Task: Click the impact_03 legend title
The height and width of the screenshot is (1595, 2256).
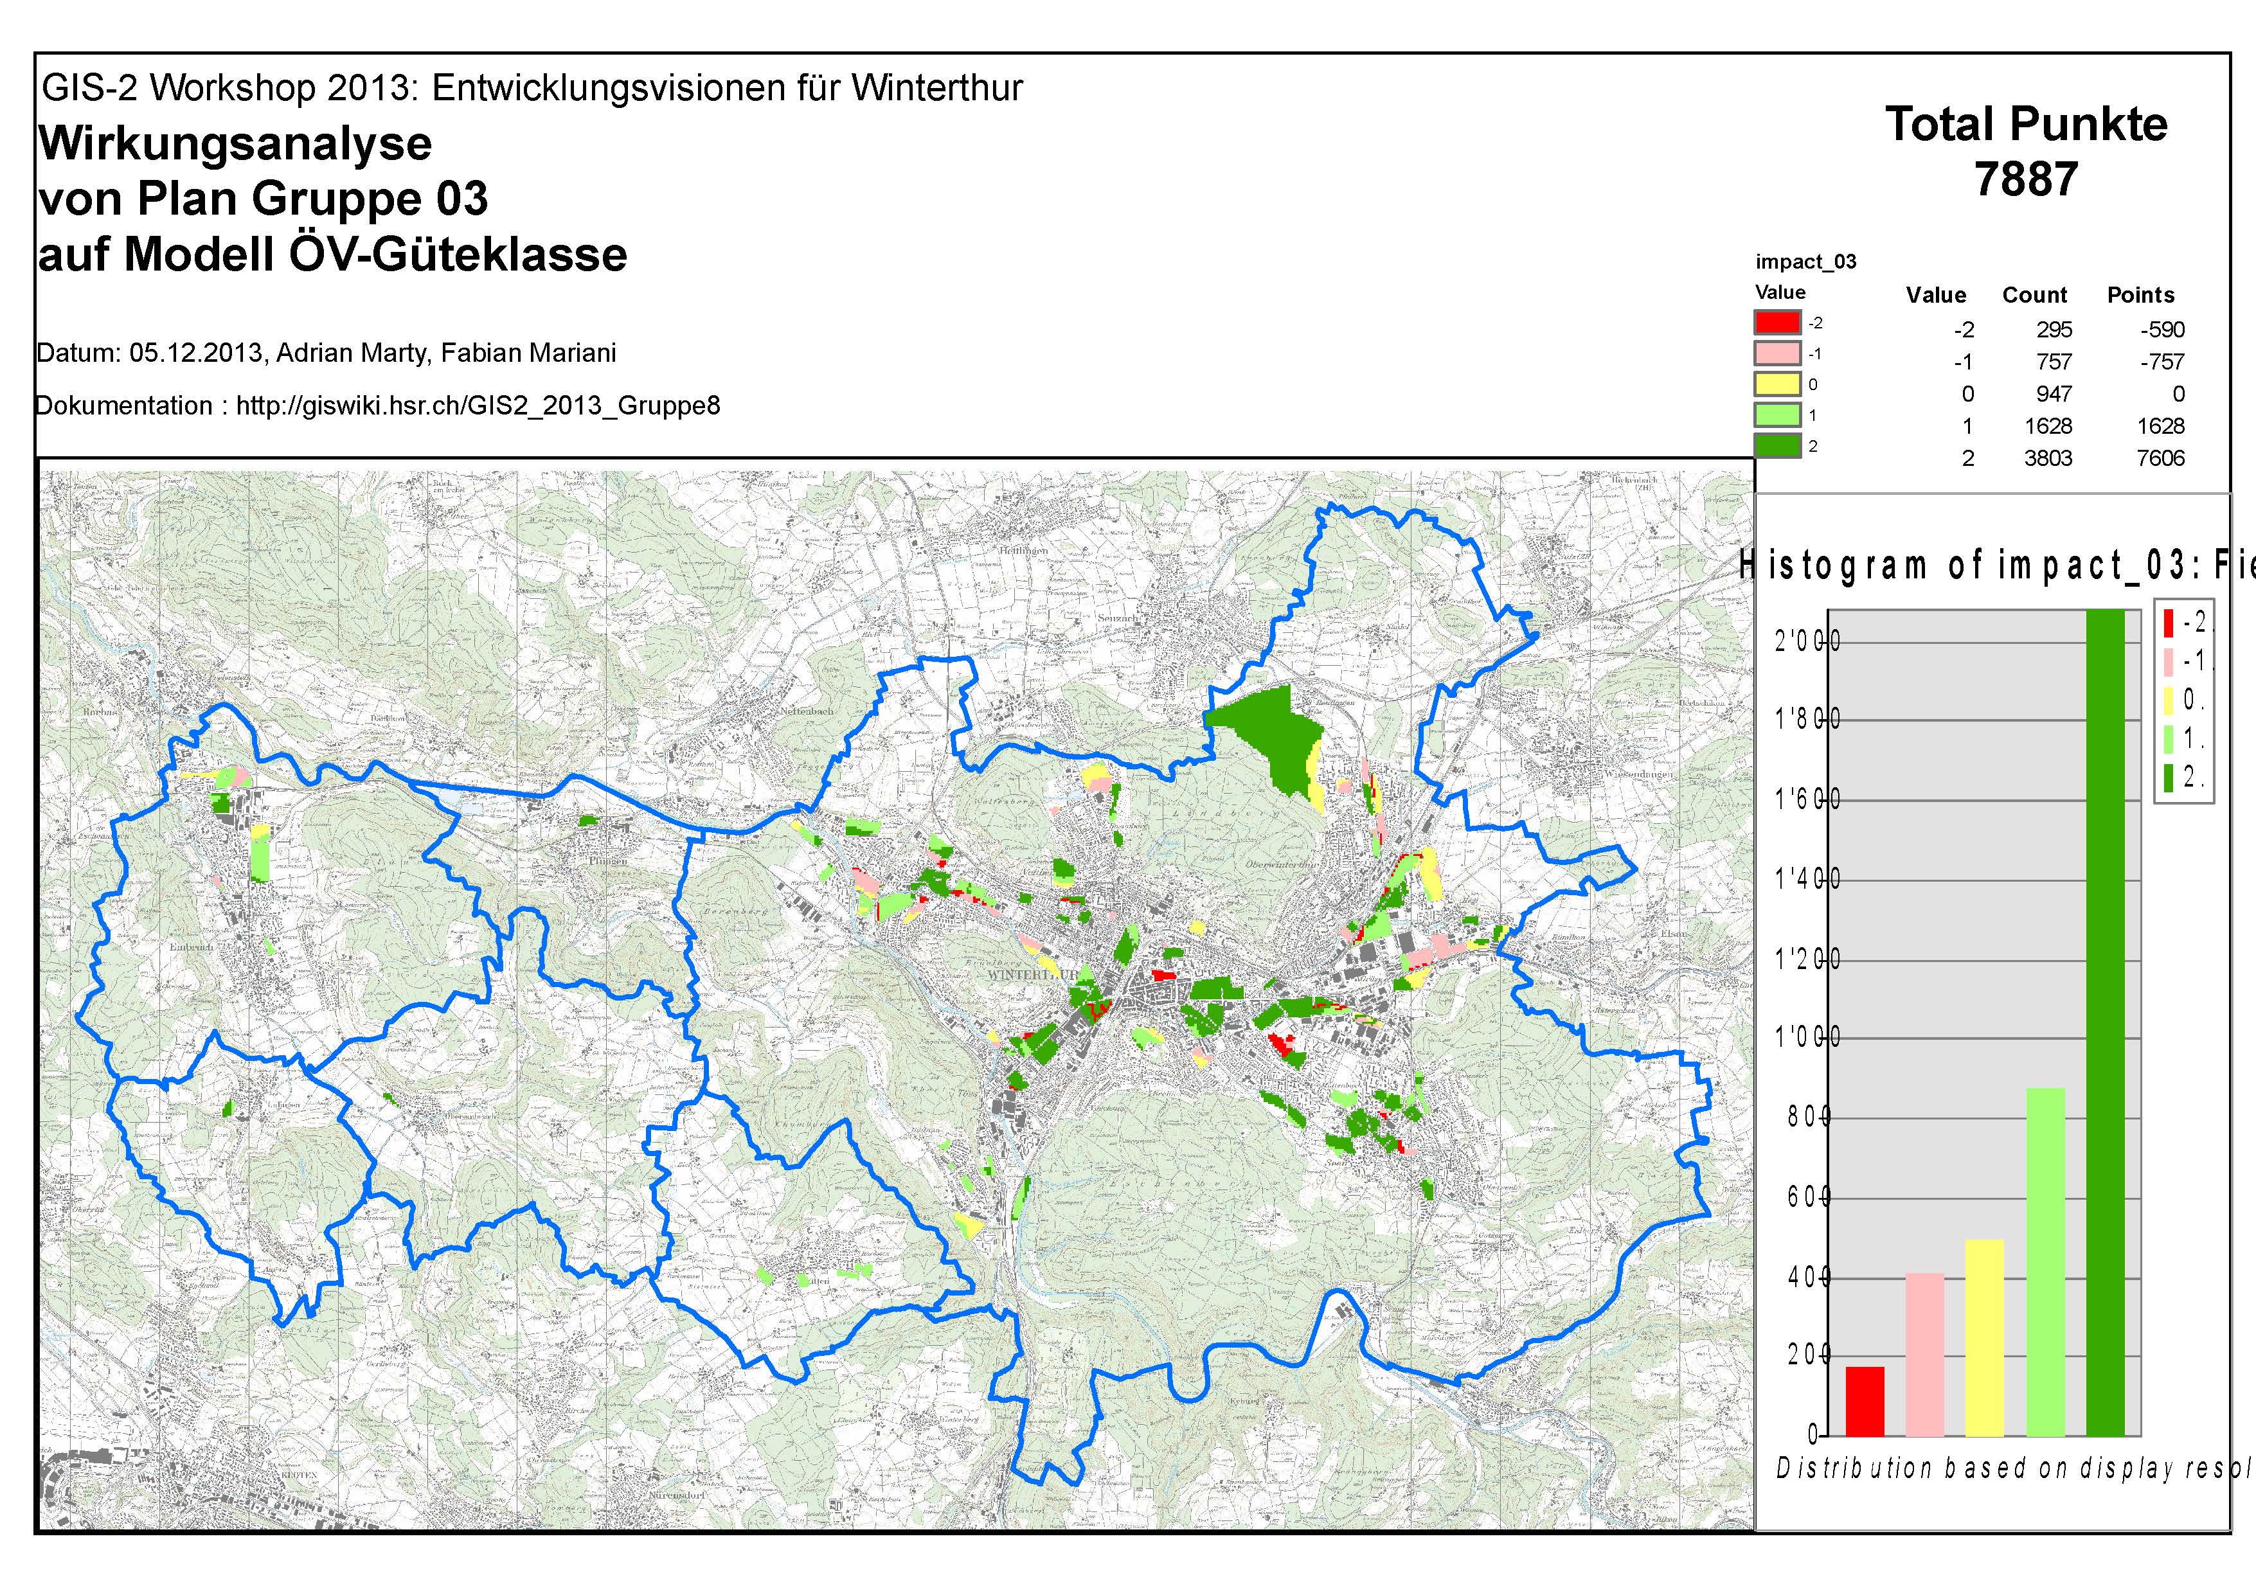Action: click(x=1805, y=262)
